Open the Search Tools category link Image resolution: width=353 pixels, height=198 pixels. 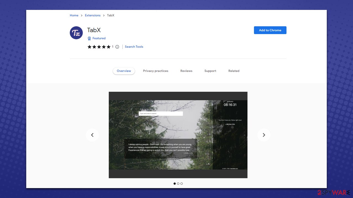pos(134,47)
